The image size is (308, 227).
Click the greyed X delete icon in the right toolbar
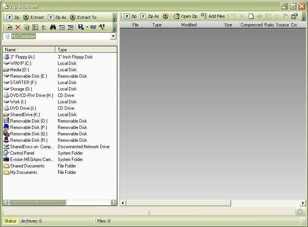click(x=242, y=16)
